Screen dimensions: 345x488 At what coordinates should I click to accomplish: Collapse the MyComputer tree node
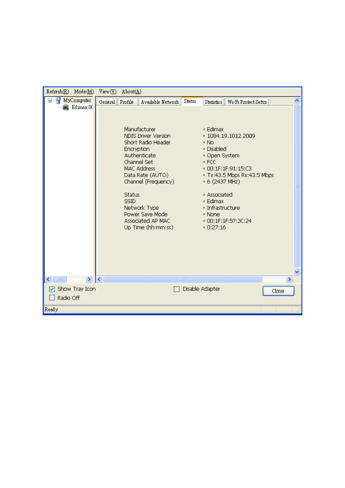50,100
